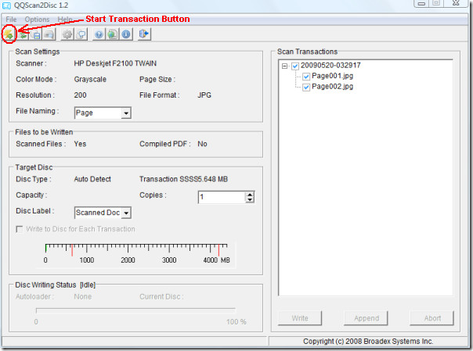Uncheck the Page002.jpg checkbox
Screen dimensions: 473x351
pos(306,88)
